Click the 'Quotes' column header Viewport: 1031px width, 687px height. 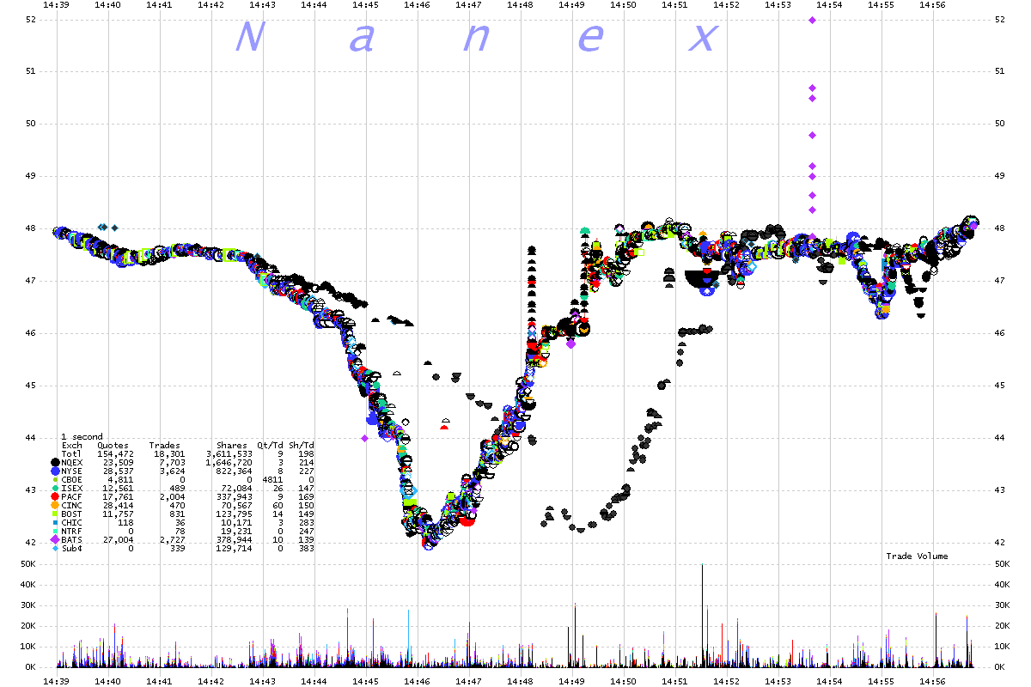tap(113, 446)
